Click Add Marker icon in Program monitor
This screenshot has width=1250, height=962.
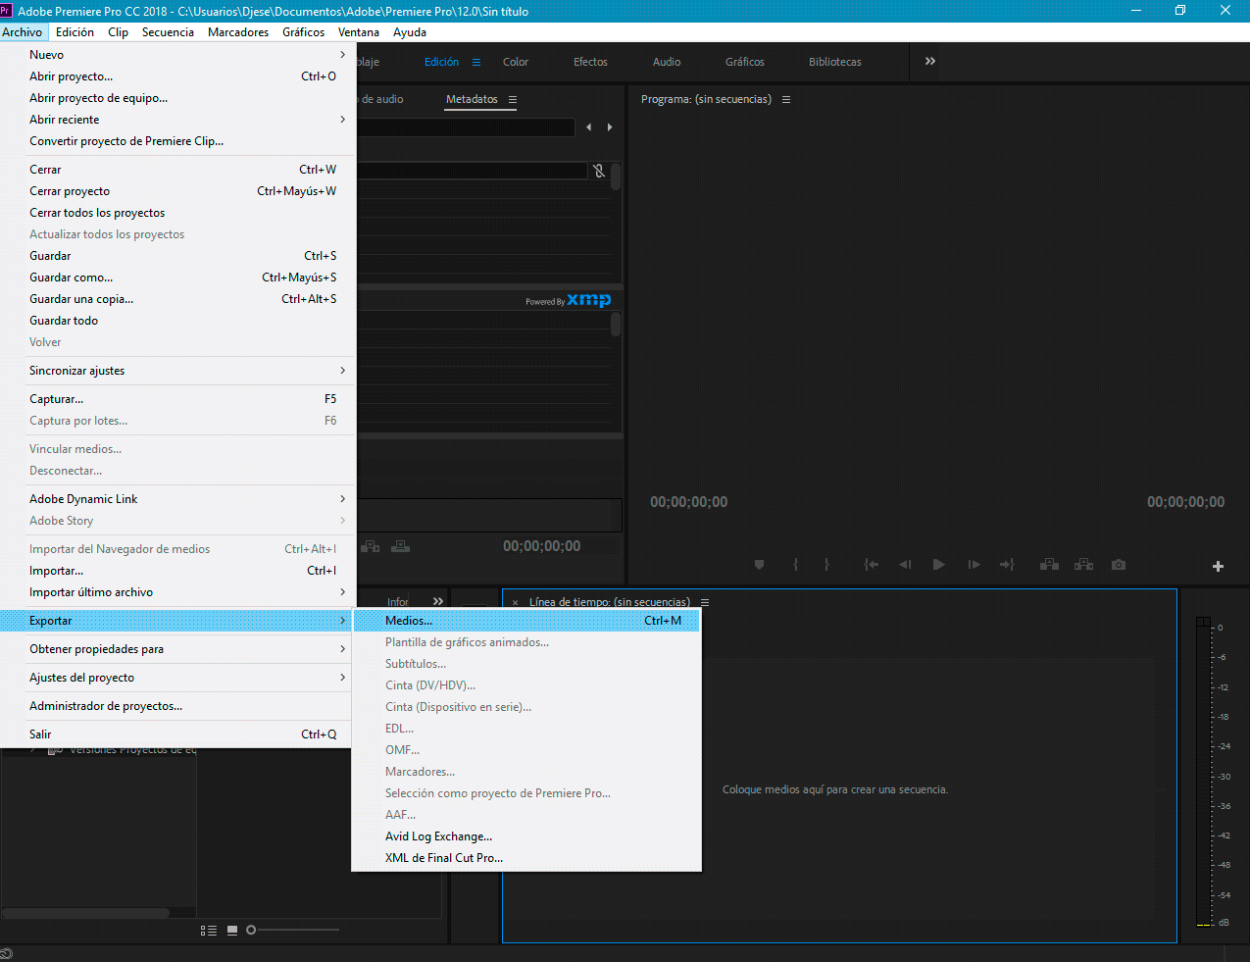[x=759, y=565]
